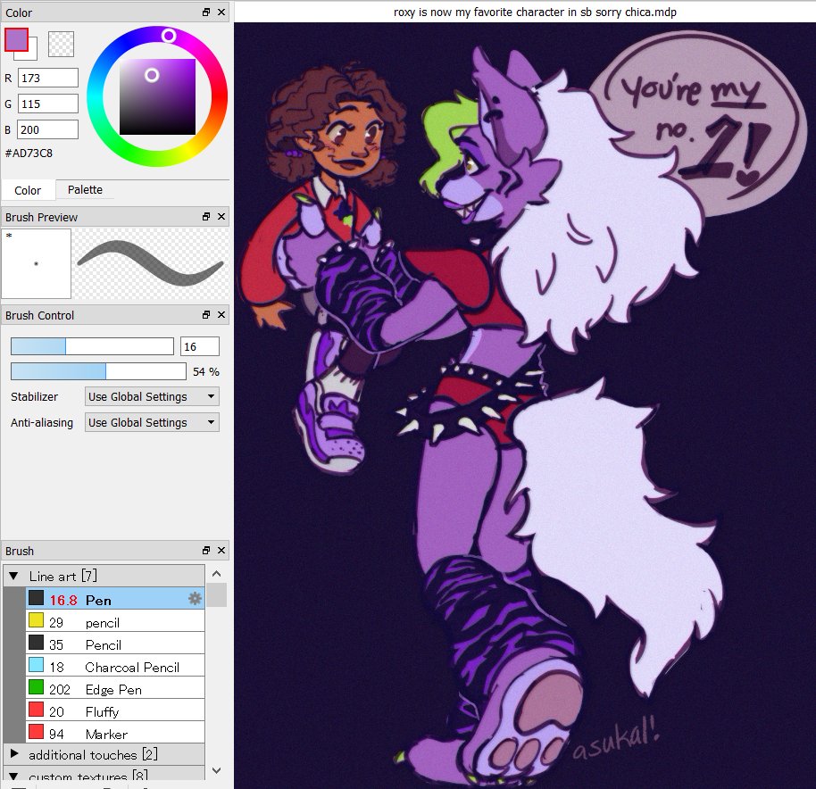
Task: Select the Edge Pen brush
Action: tap(115, 689)
